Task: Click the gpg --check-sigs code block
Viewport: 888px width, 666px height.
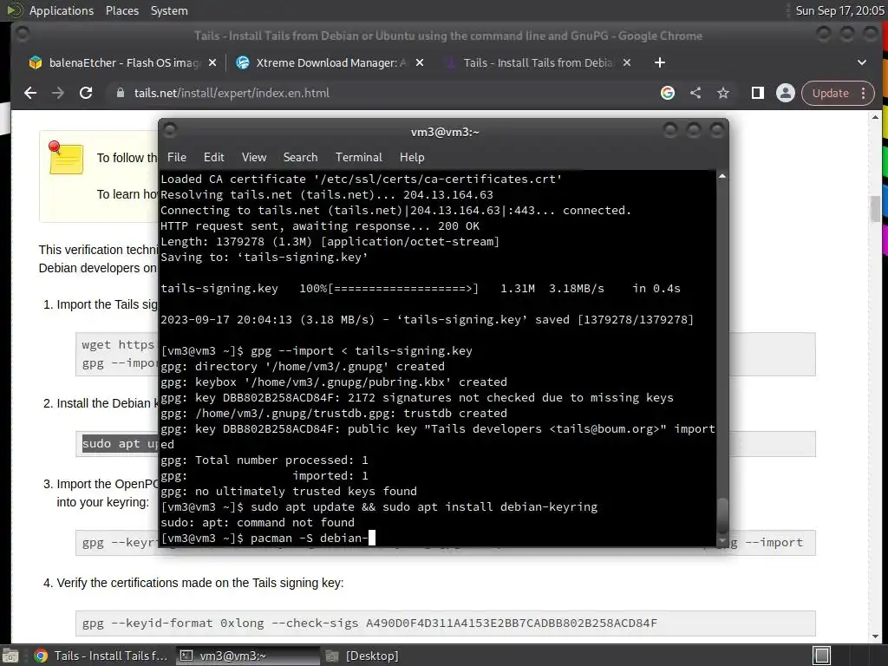Action: [x=445, y=623]
